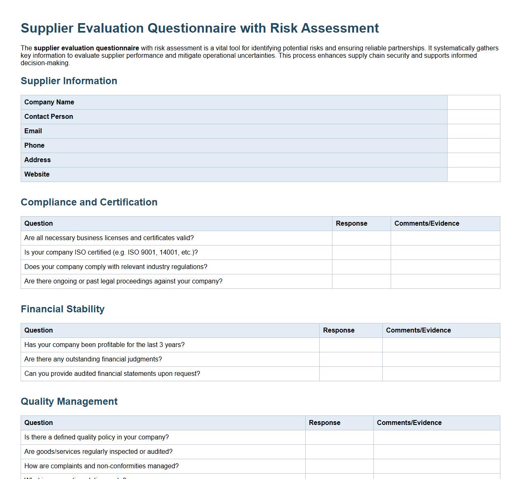Click the Website input cell
The image size is (521, 479).
pyautogui.click(x=473, y=174)
